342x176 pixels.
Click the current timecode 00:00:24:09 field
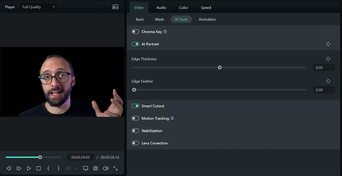pos(80,157)
